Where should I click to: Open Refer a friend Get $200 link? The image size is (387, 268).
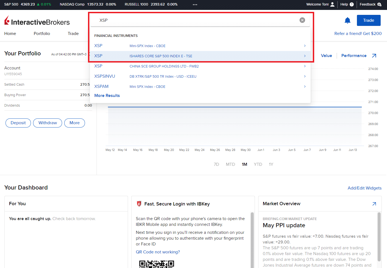358,34
